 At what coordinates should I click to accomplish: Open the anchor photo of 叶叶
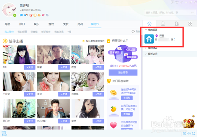click(19, 55)
